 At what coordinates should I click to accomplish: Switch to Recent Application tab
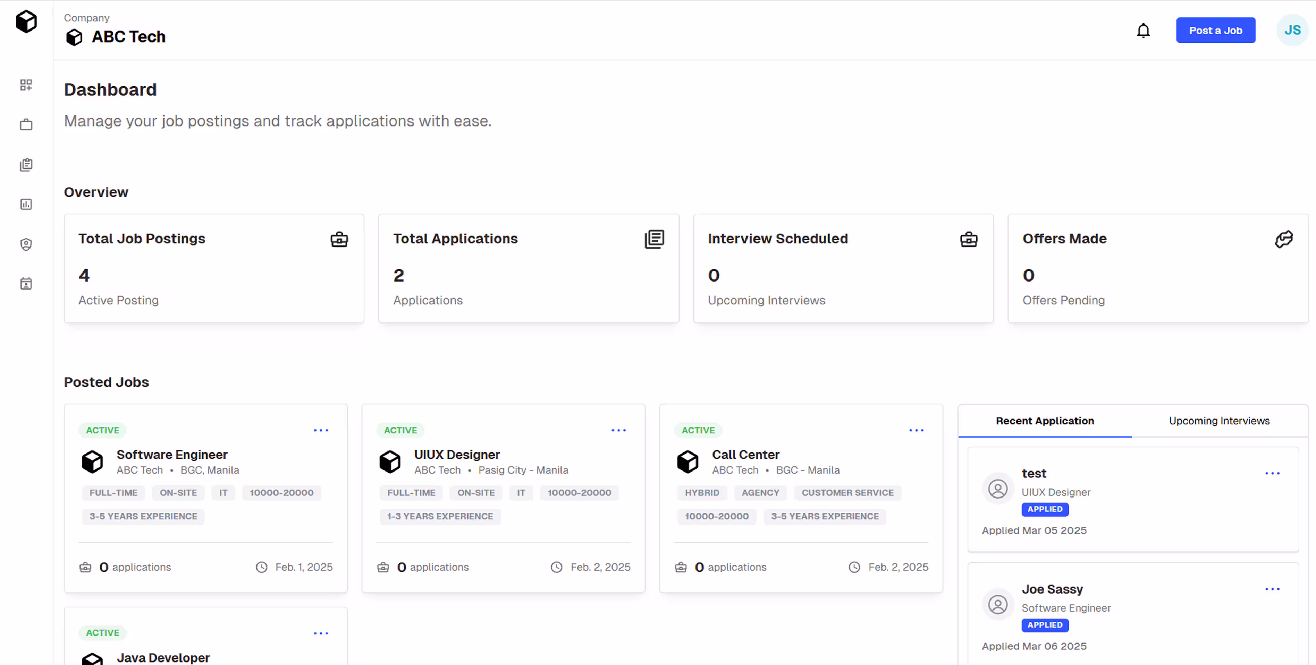(1045, 421)
